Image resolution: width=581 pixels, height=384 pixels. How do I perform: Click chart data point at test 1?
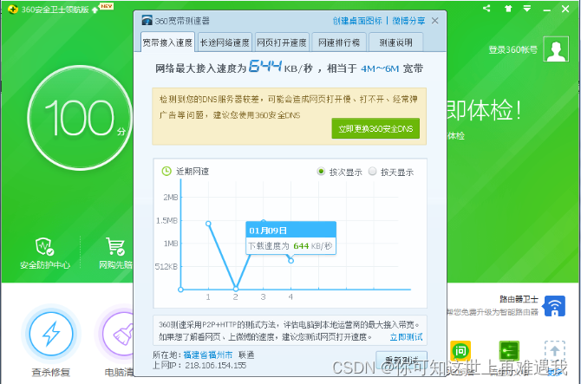tap(208, 224)
